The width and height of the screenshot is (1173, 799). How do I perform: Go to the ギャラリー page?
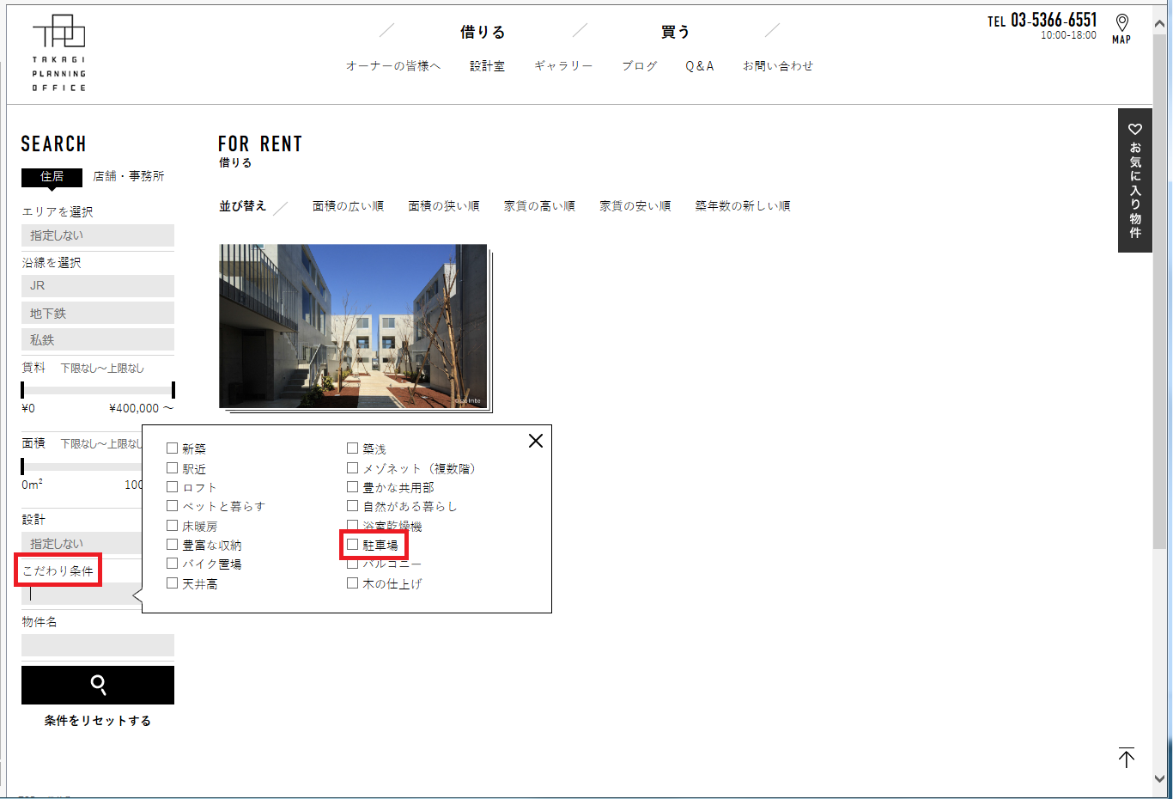tap(563, 65)
